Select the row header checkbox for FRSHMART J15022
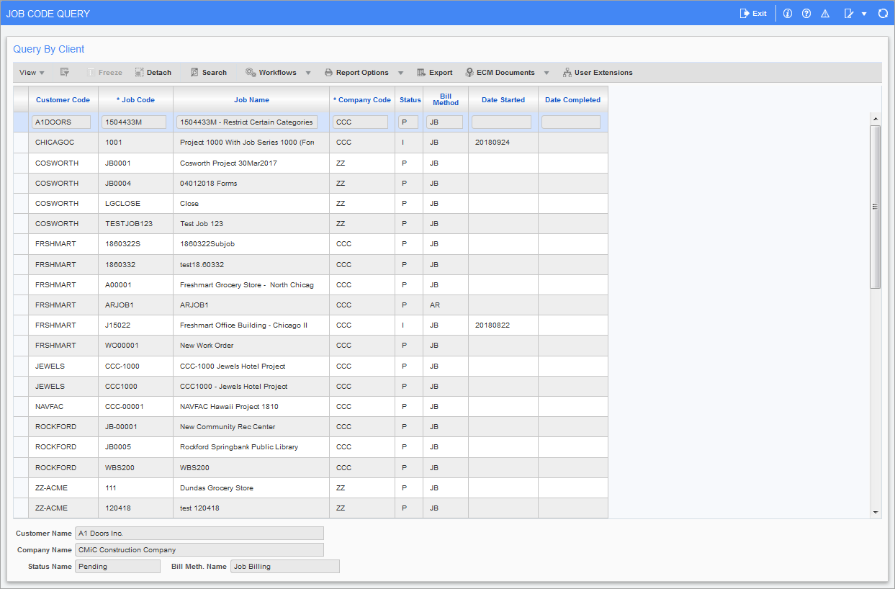Image resolution: width=895 pixels, height=589 pixels. tap(20, 325)
